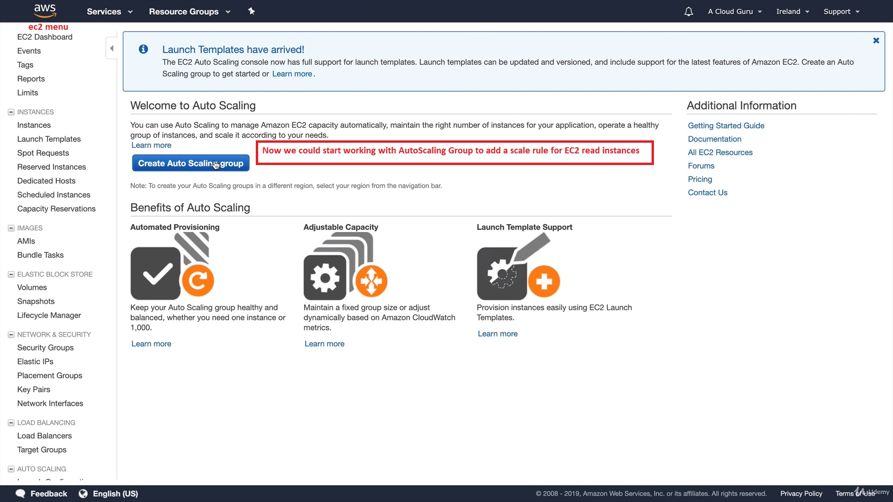Image resolution: width=893 pixels, height=502 pixels.
Task: Dismiss the Launch Templates info banner
Action: (x=876, y=41)
